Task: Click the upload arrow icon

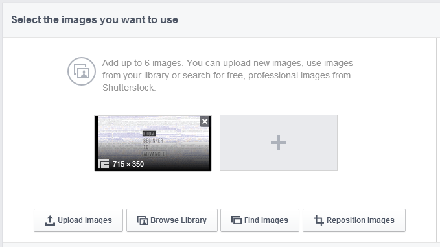Action: (x=50, y=220)
